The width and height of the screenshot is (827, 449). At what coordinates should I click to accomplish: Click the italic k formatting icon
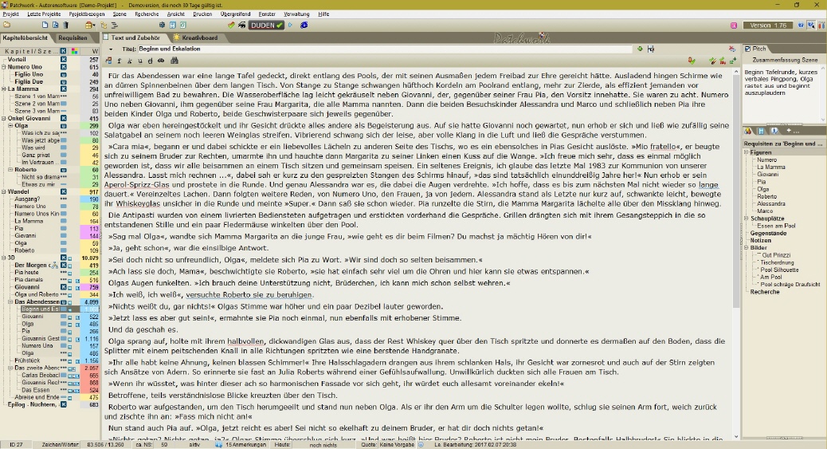point(130,61)
